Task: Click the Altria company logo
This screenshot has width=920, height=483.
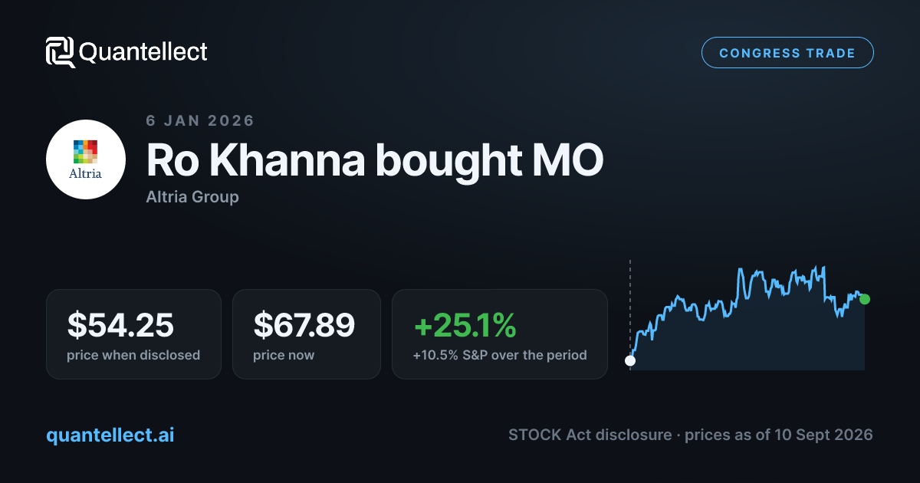Action: 86,159
